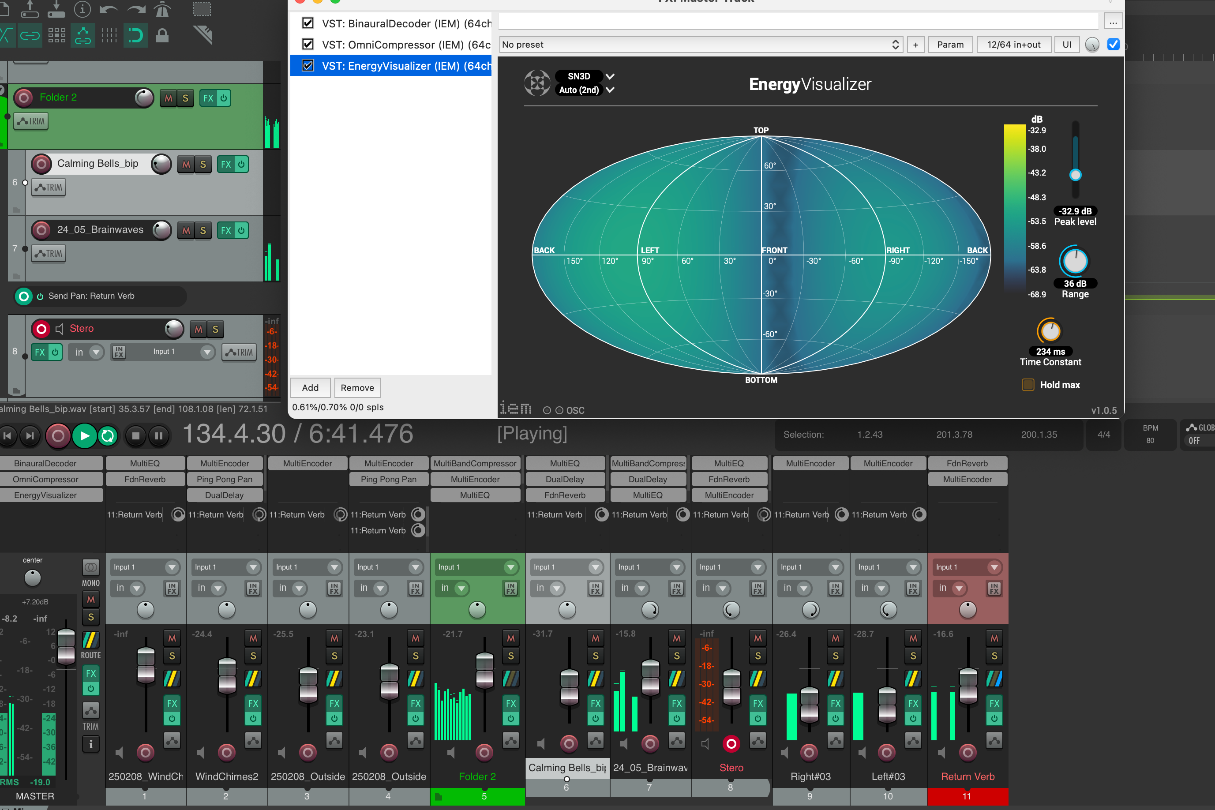
Task: Click Time Constant knob showing 234 ms
Action: click(1050, 331)
